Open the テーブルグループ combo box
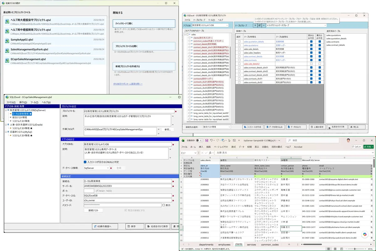Viewport: 376px width, 251px height. pyautogui.click(x=297, y=25)
